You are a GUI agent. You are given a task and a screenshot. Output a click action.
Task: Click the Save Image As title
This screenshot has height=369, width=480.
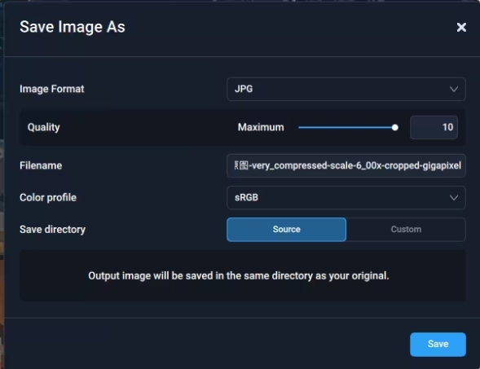[x=73, y=27]
